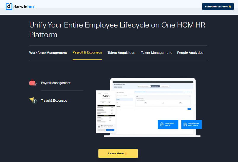This screenshot has height=162, width=238.
Task: Click the padlock icon on payroll card
Action: tap(162, 124)
